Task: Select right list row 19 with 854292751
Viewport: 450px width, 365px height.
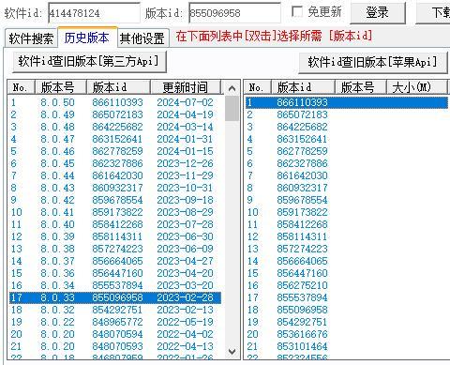Action: pyautogui.click(x=347, y=322)
